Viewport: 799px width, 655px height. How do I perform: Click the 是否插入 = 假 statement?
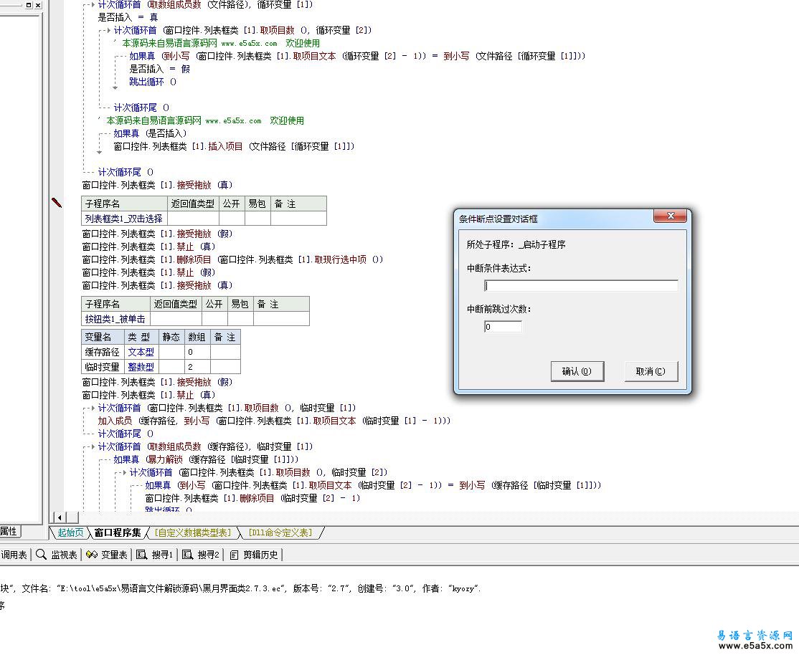[x=159, y=69]
